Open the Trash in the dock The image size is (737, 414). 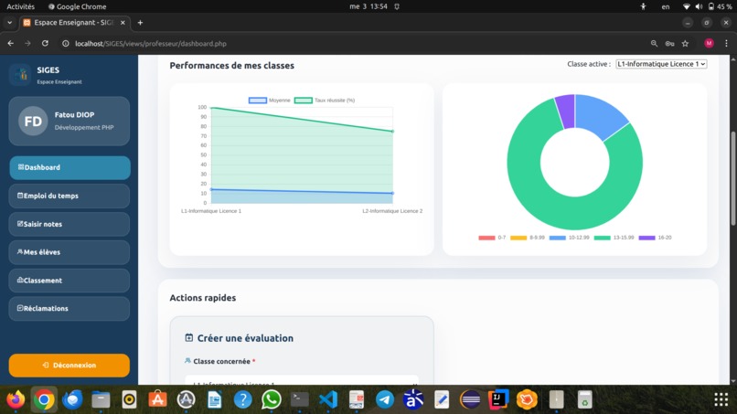click(x=584, y=400)
